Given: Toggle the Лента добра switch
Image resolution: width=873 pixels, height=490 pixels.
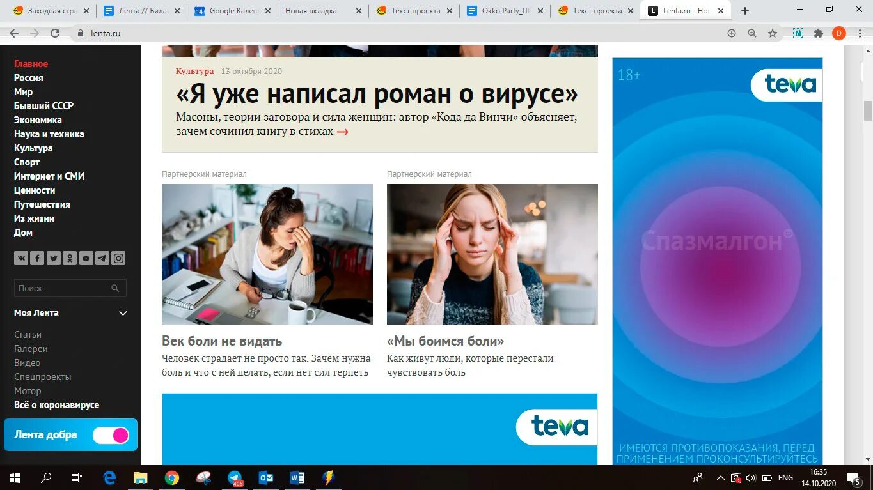Looking at the screenshot, I should (111, 435).
